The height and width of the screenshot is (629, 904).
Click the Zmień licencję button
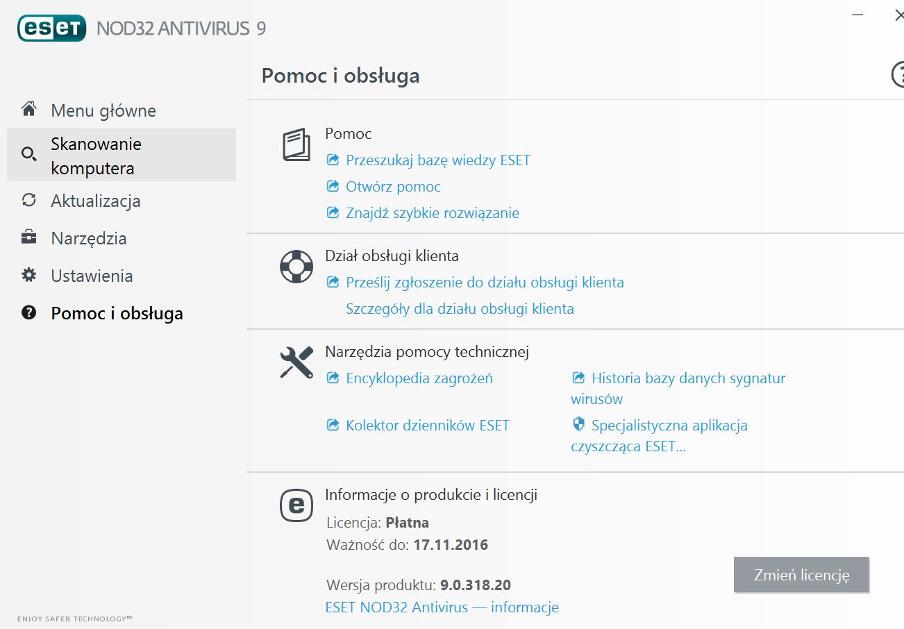click(801, 575)
